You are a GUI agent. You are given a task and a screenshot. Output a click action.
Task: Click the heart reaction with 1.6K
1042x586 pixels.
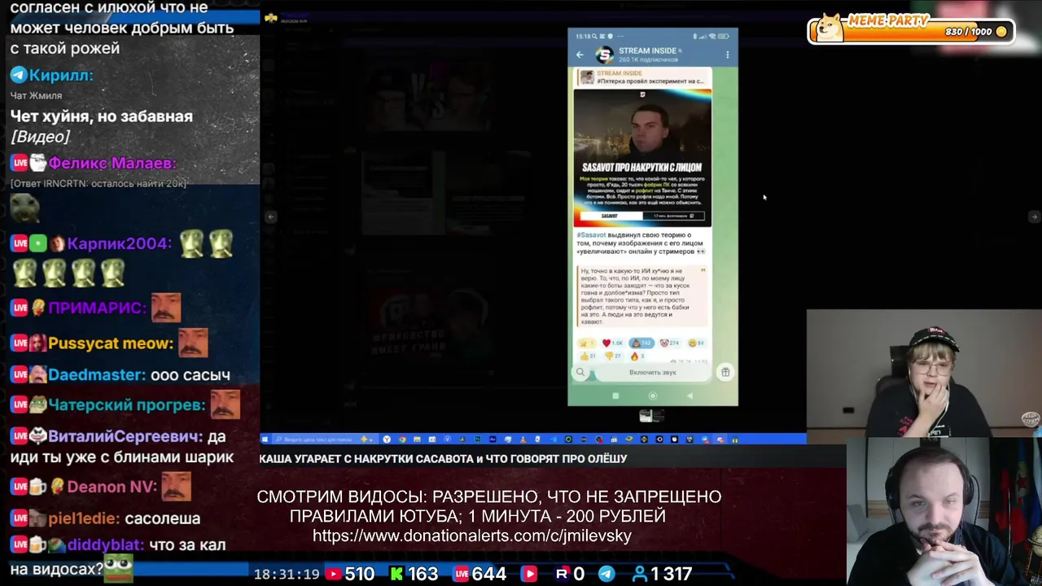point(611,343)
